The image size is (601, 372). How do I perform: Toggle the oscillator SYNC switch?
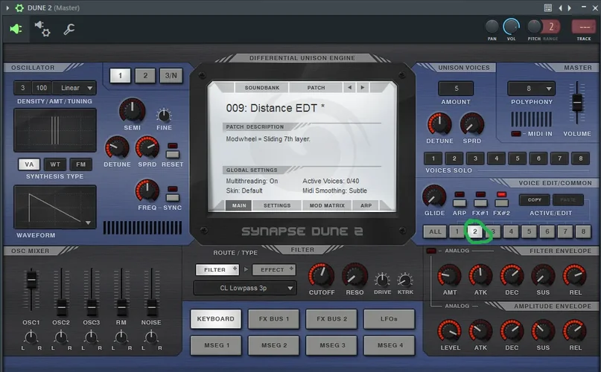(173, 197)
